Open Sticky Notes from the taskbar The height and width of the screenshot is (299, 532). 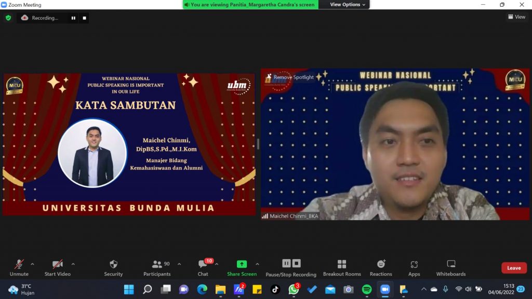click(x=257, y=289)
